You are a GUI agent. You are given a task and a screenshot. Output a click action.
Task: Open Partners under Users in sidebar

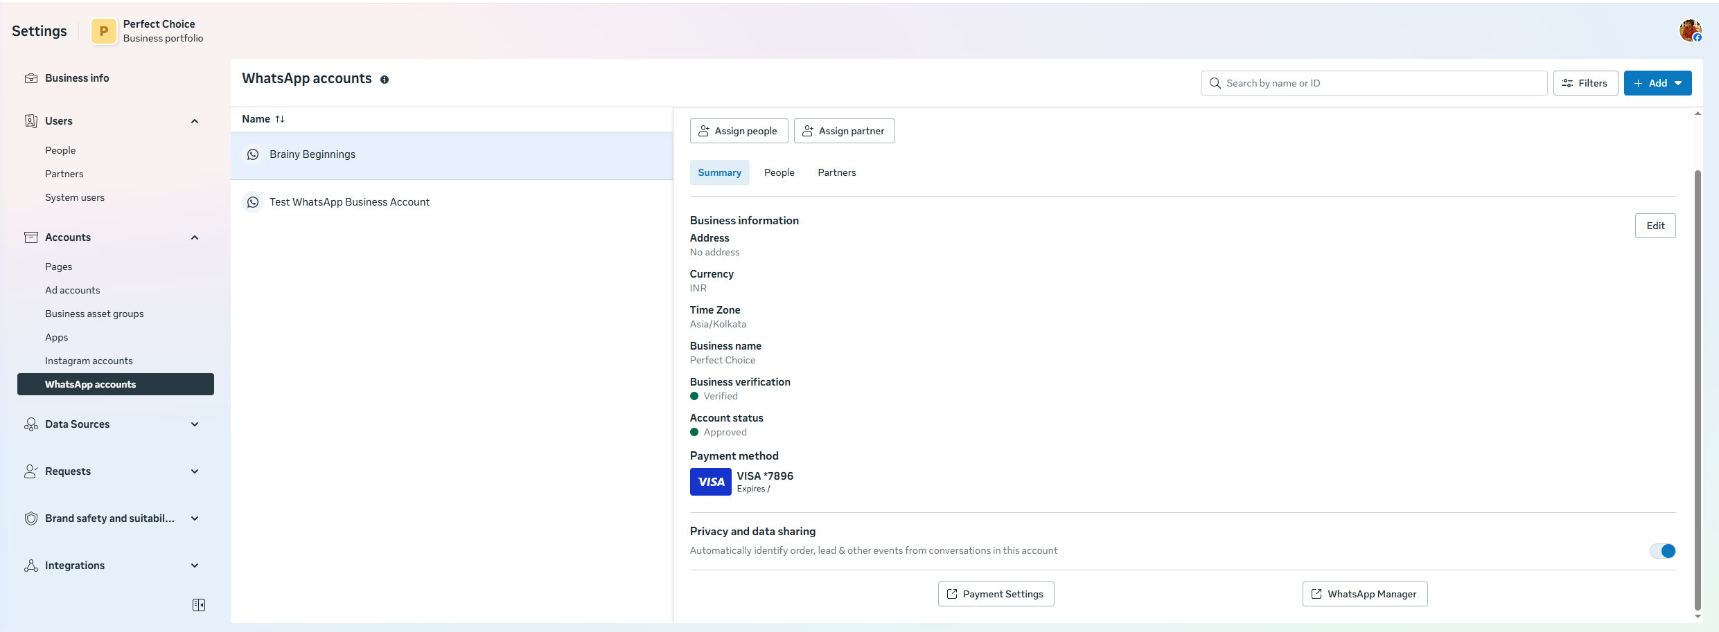point(64,174)
